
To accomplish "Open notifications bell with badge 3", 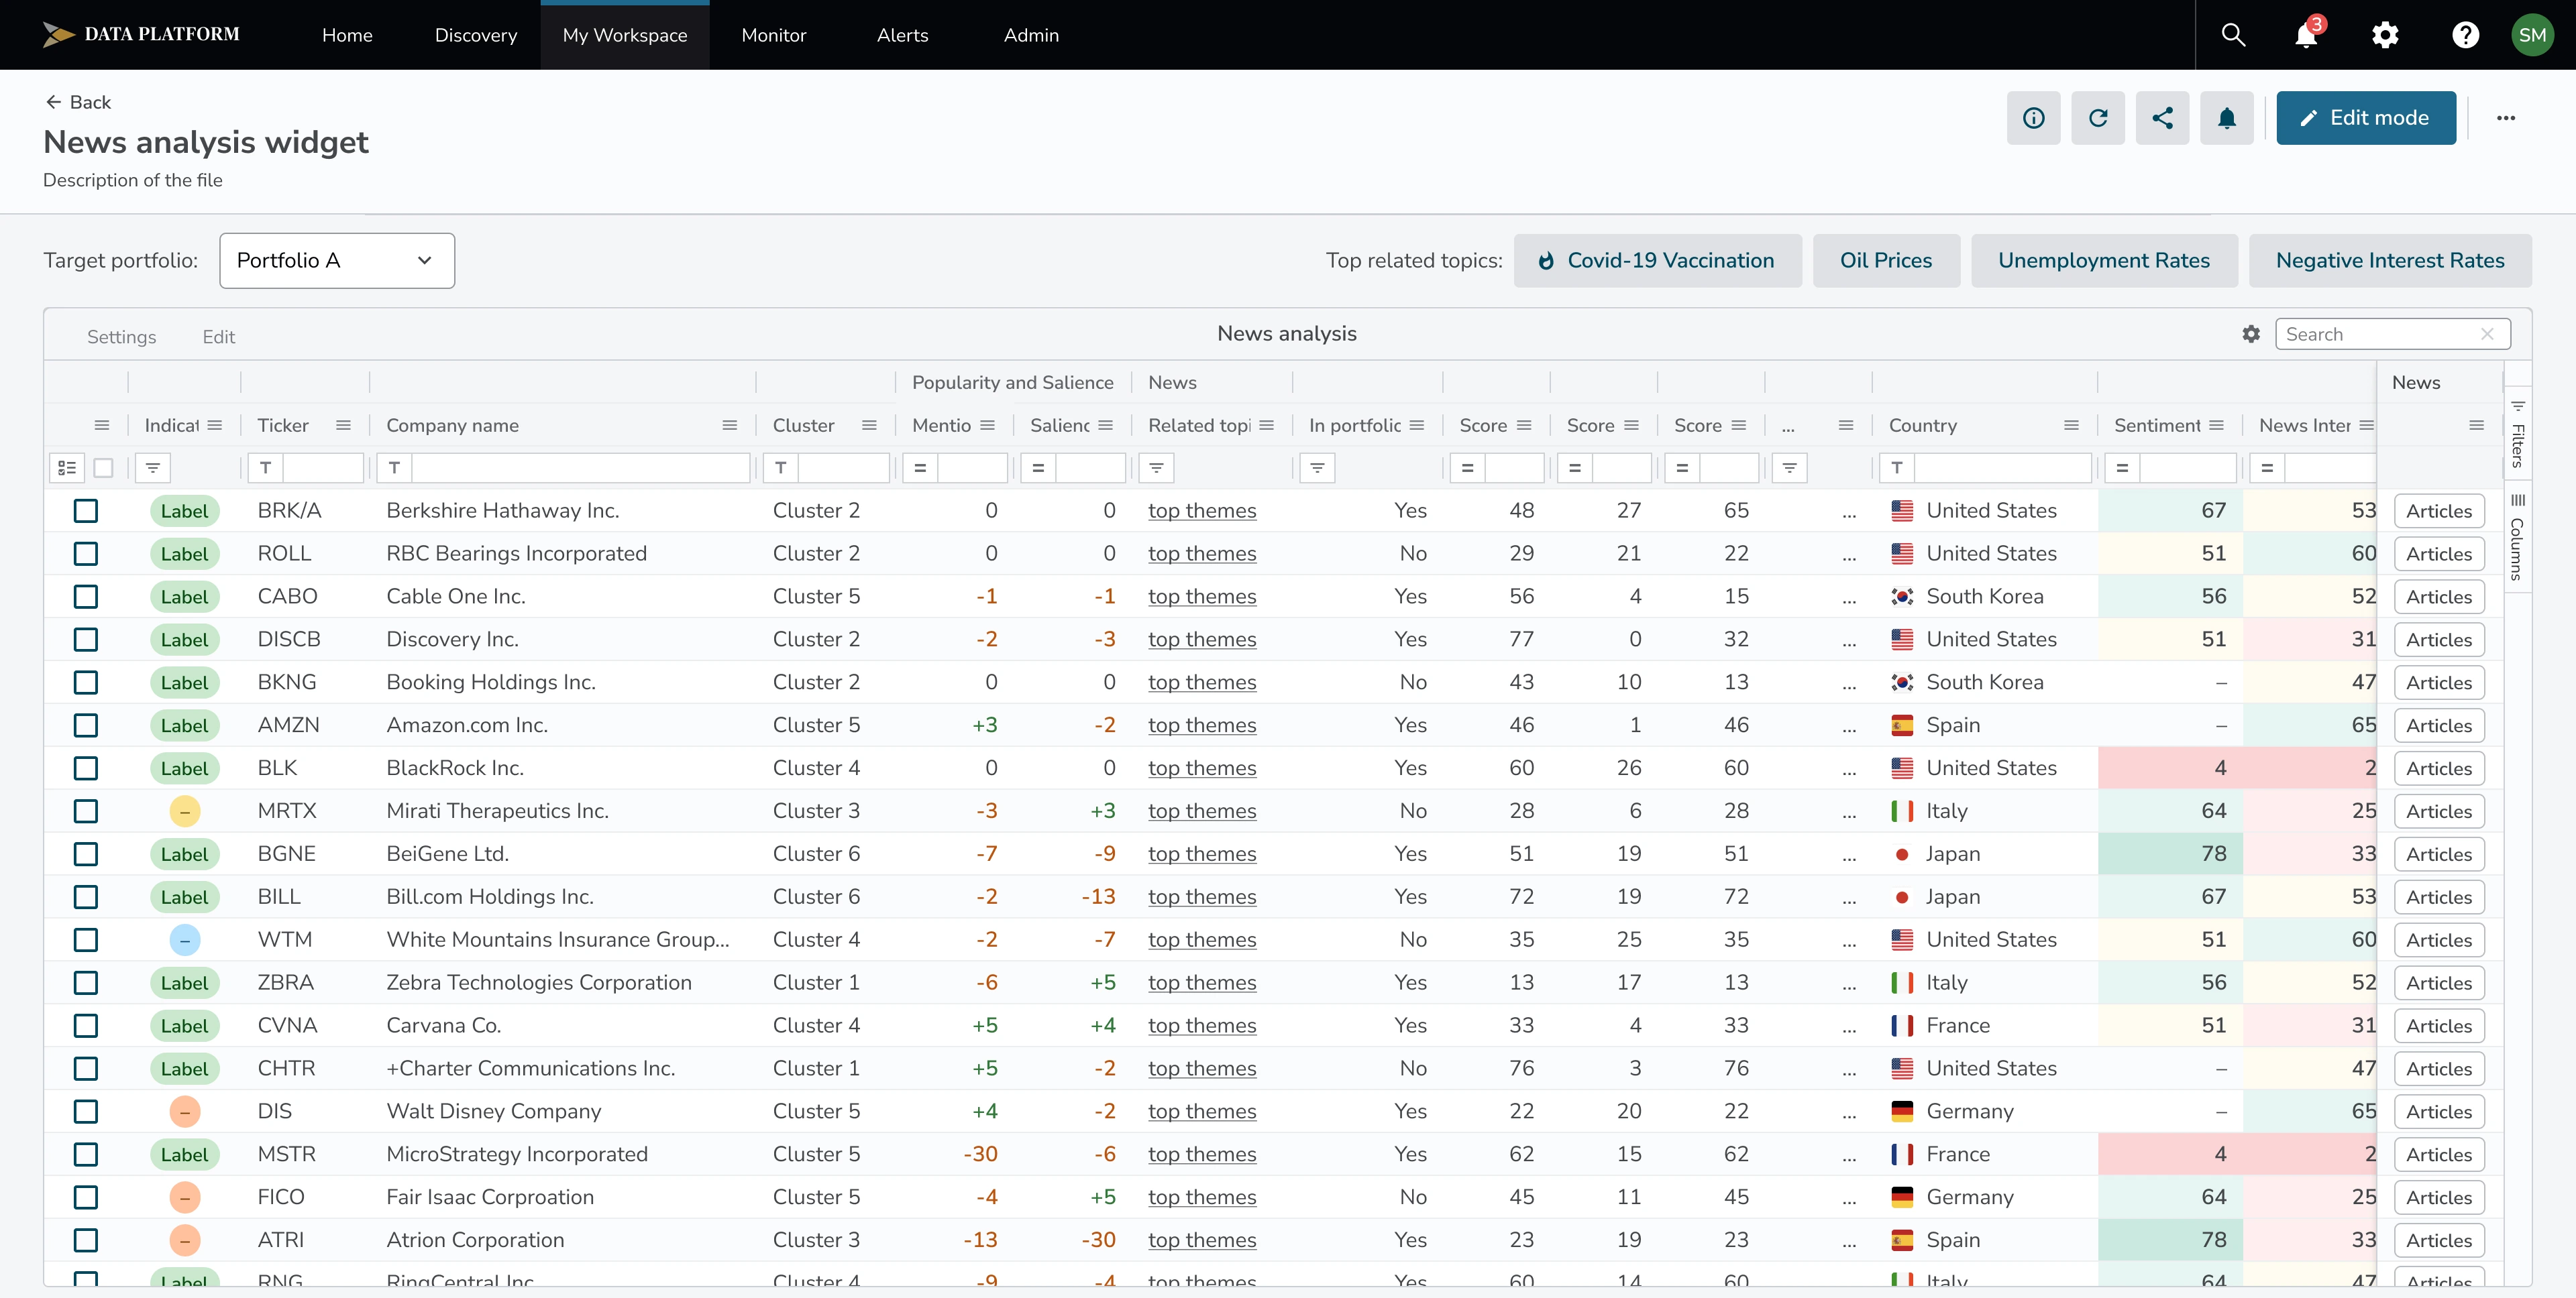I will [2307, 34].
